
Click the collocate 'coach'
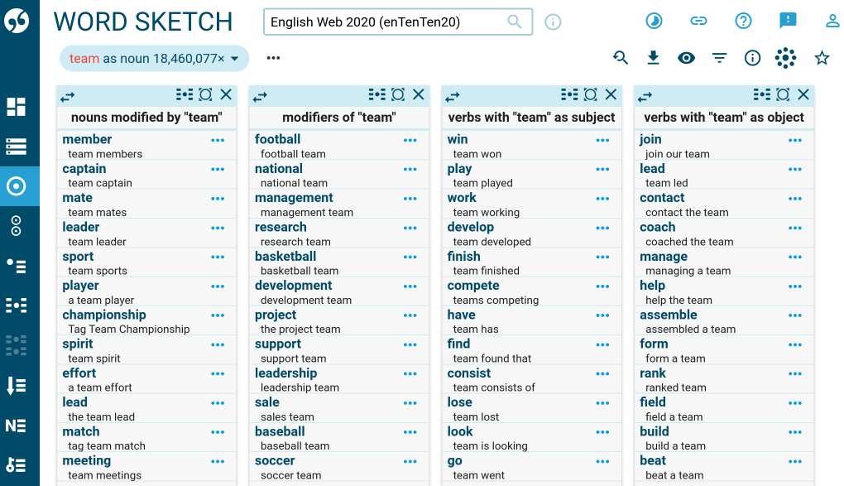click(657, 227)
